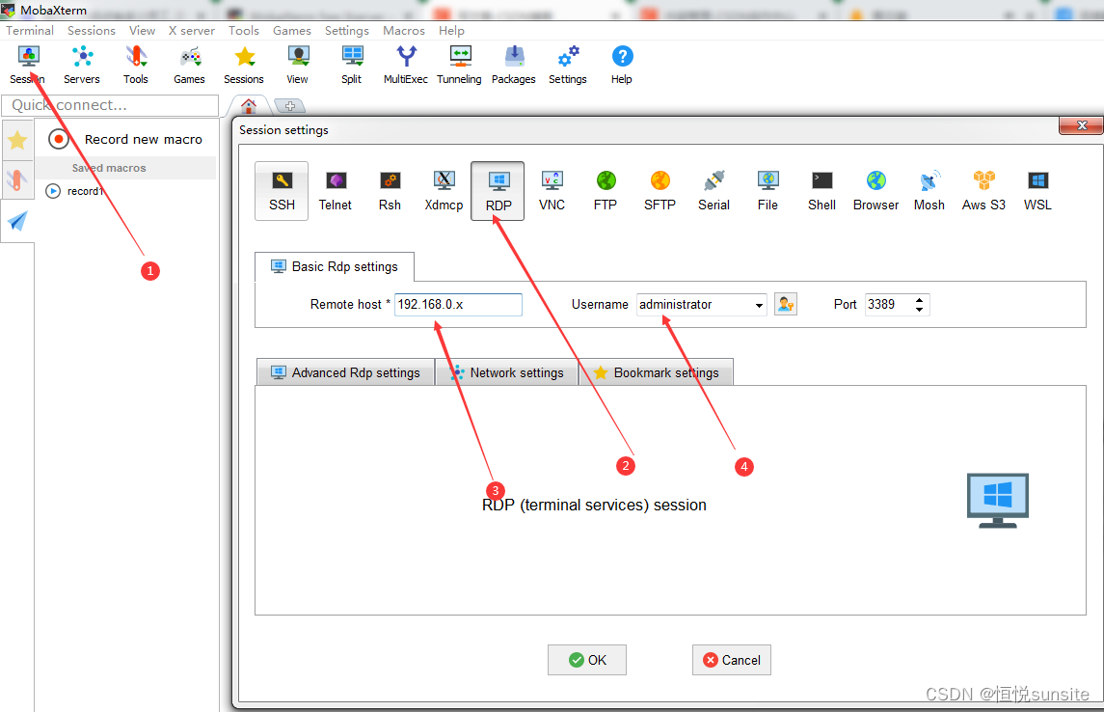Screen dimensions: 1104x712
Task: Open the WSL session type
Action: pos(1037,190)
